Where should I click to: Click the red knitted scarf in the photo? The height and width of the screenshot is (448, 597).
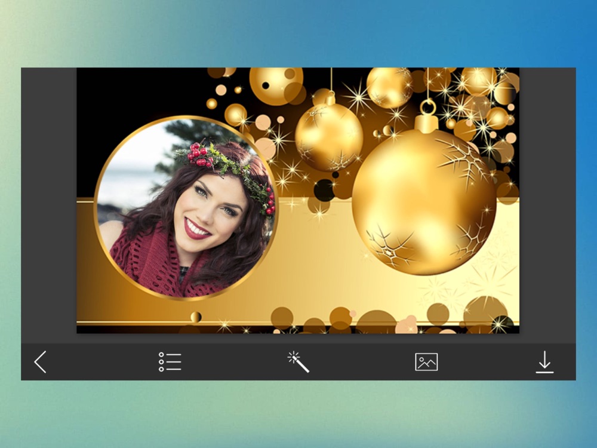click(x=160, y=263)
